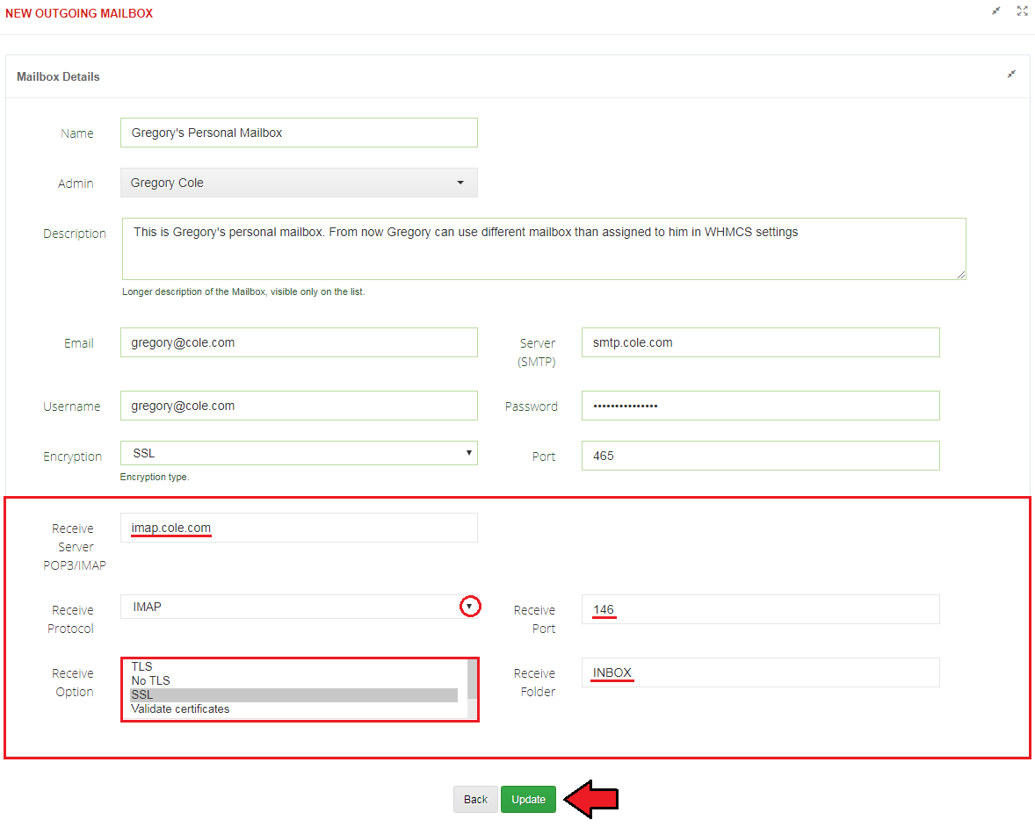This screenshot has height=827, width=1035.
Task: Click the Name input field
Action: [x=299, y=133]
